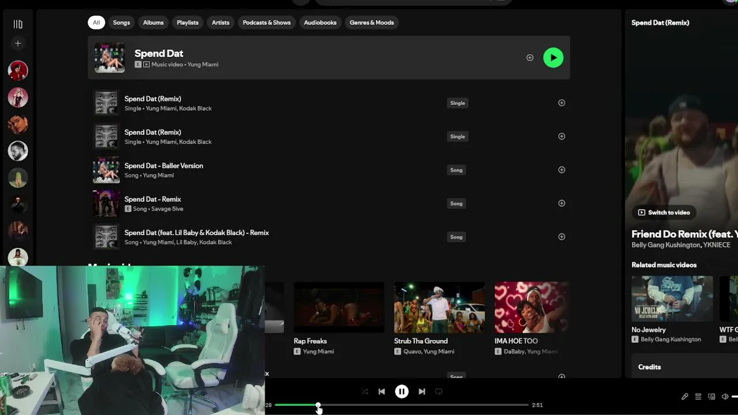The width and height of the screenshot is (738, 415).
Task: Skip to the next track
Action: click(x=422, y=391)
